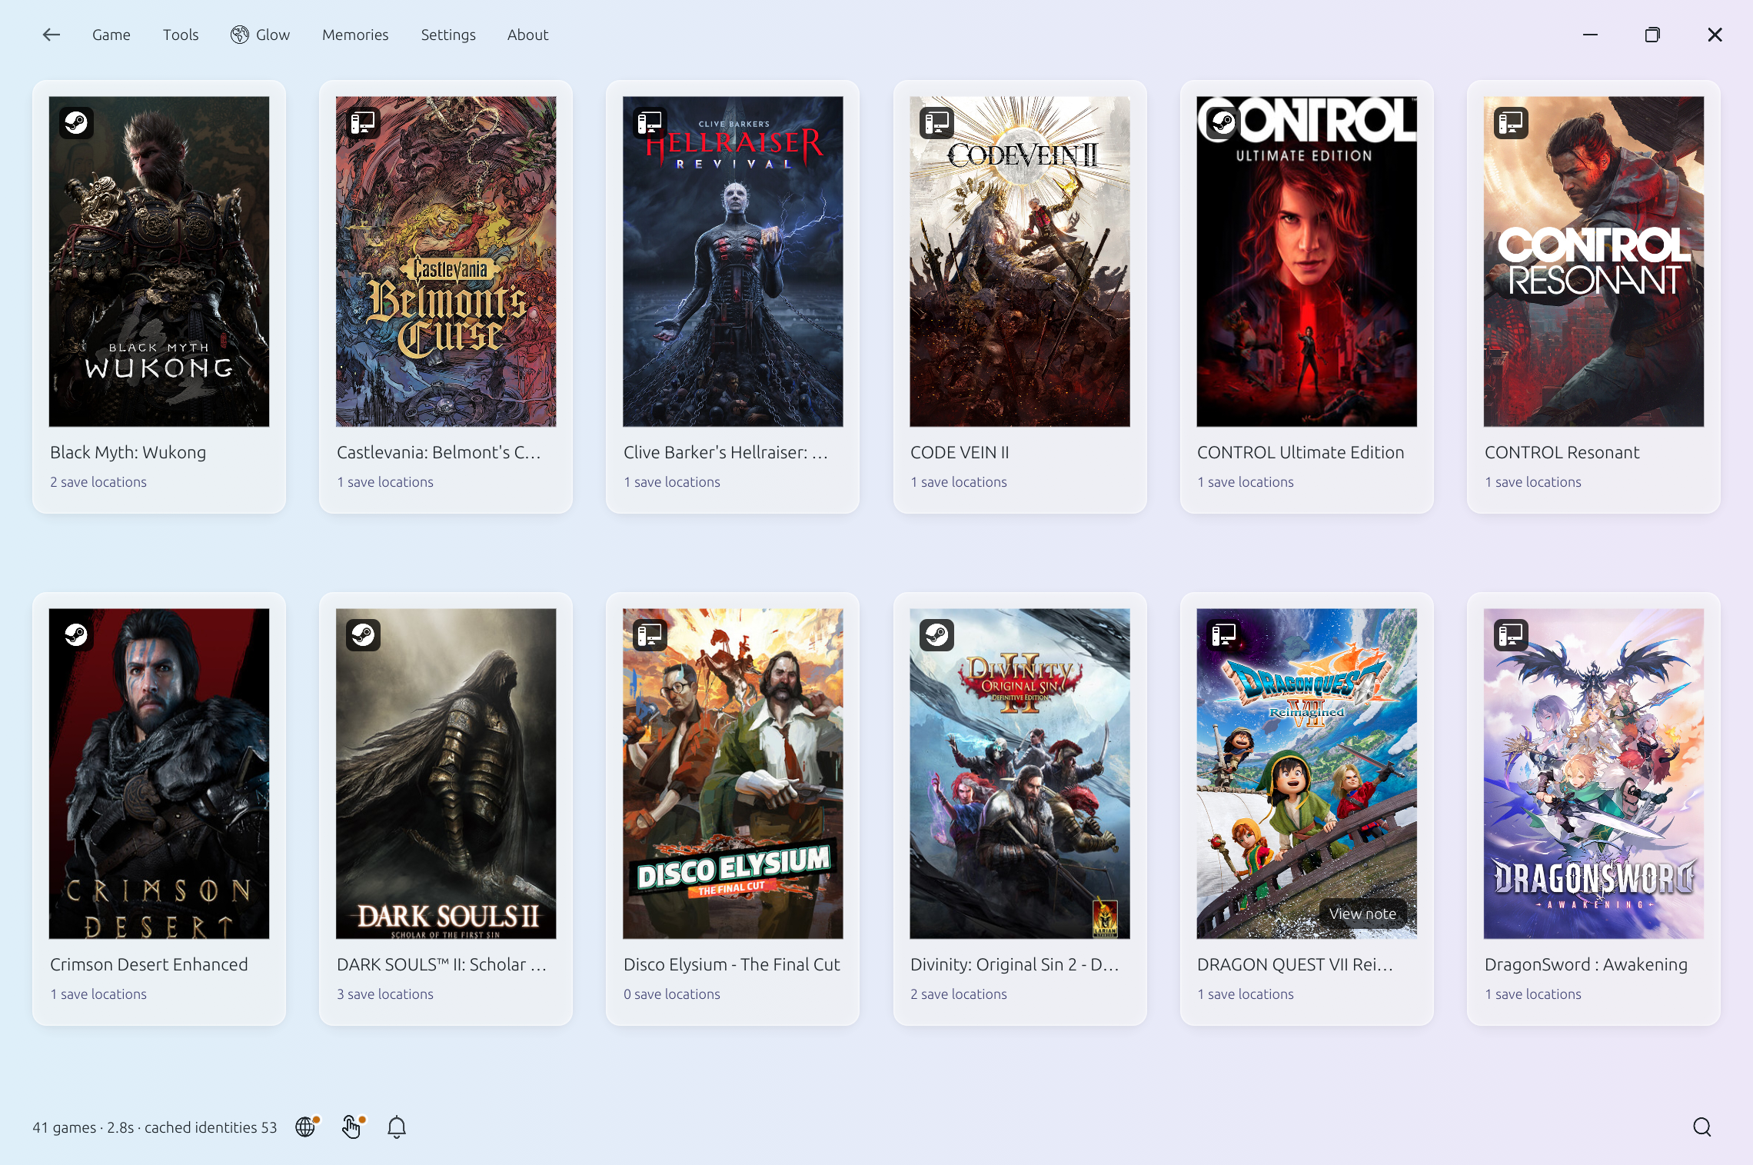1753x1165 pixels.
Task: Open the Game menu
Action: pyautogui.click(x=111, y=35)
